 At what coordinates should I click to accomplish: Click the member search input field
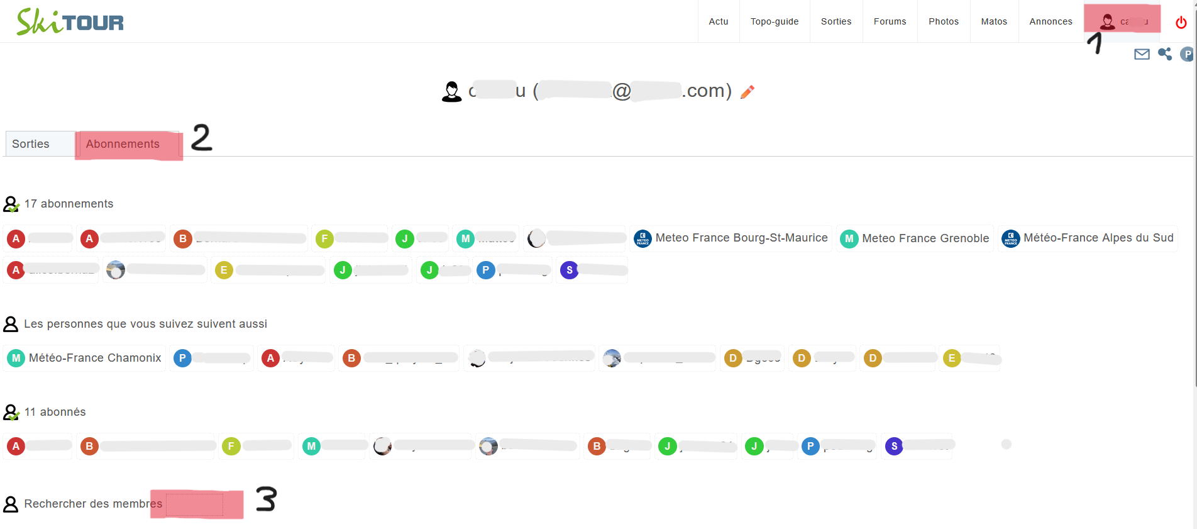[x=196, y=504]
